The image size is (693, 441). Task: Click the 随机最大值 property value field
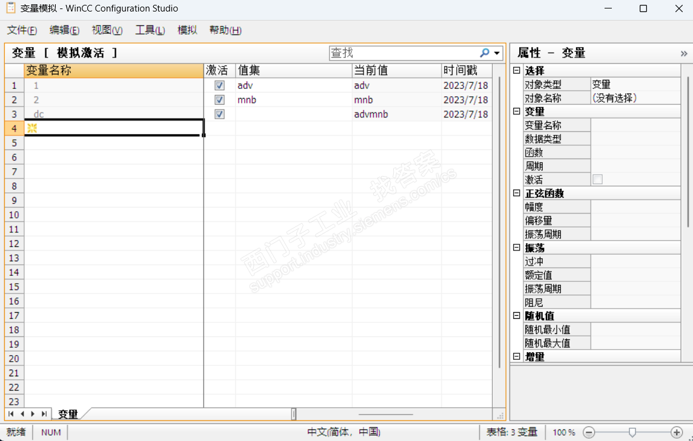point(635,343)
